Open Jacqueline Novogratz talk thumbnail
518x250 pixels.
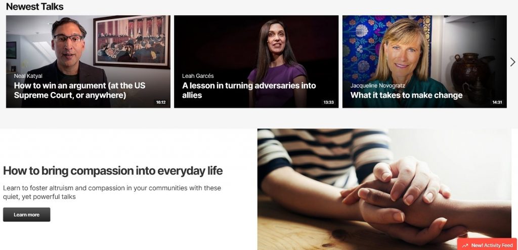tap(424, 62)
